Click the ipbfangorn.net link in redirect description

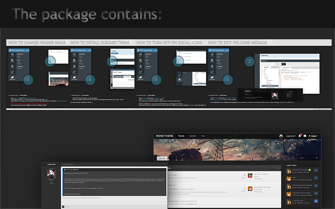[x=192, y=204]
